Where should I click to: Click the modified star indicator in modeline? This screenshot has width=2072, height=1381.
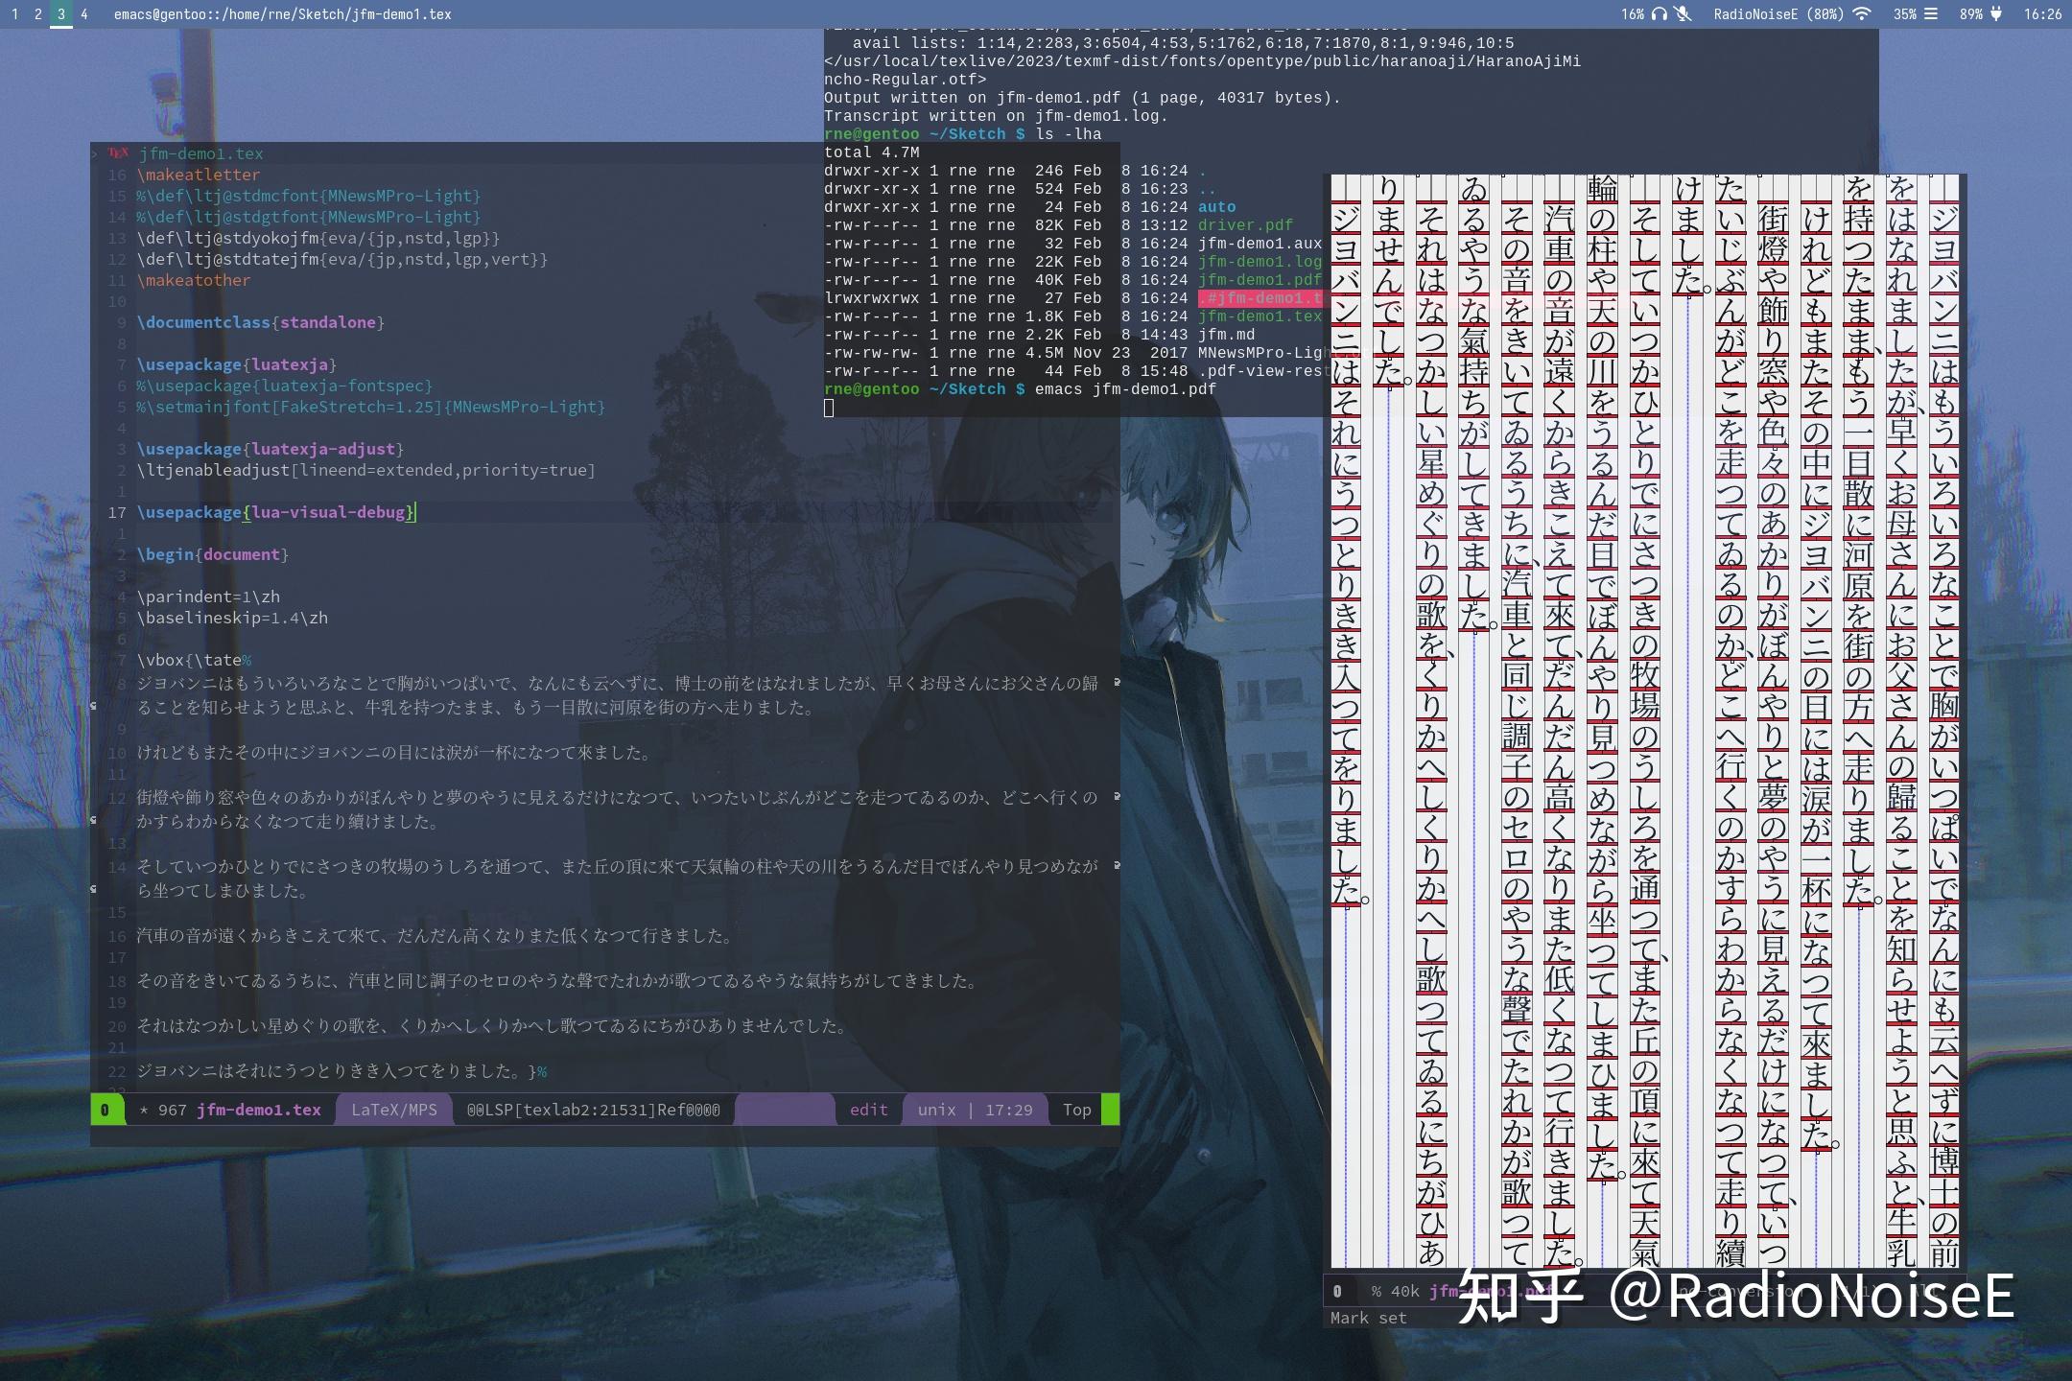coord(144,1110)
